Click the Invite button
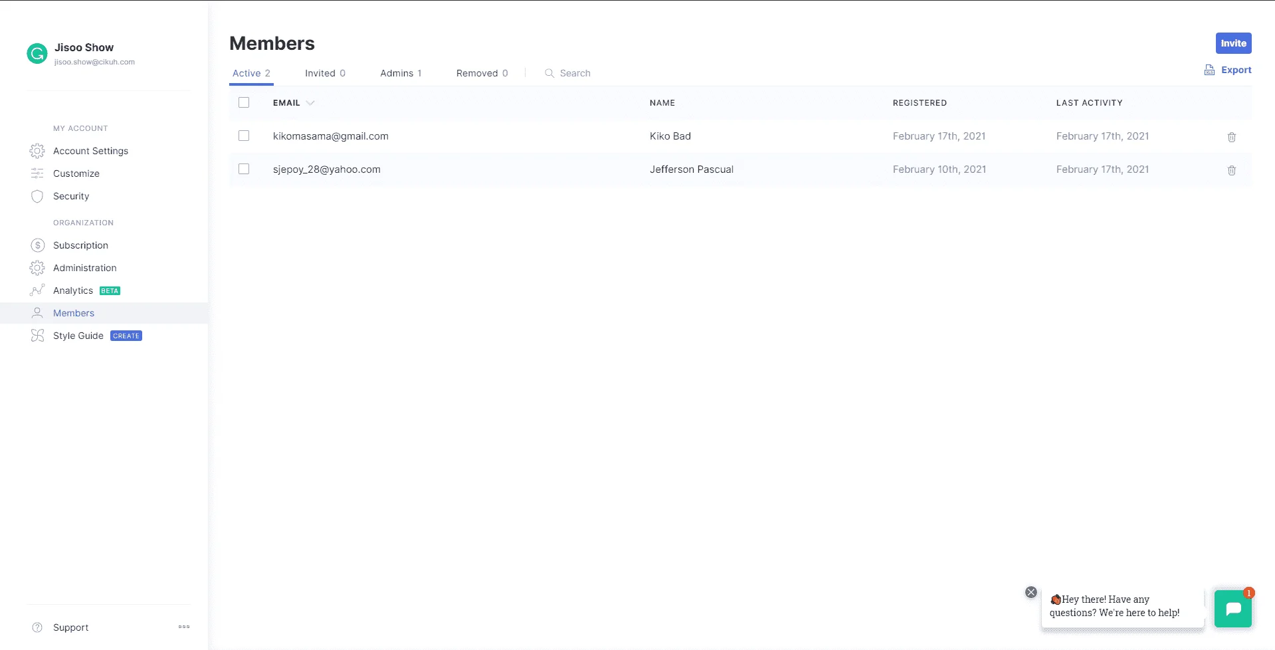The image size is (1275, 650). [1233, 43]
